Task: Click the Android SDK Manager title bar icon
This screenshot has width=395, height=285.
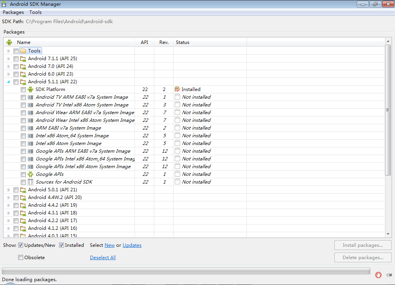Action: (4, 4)
